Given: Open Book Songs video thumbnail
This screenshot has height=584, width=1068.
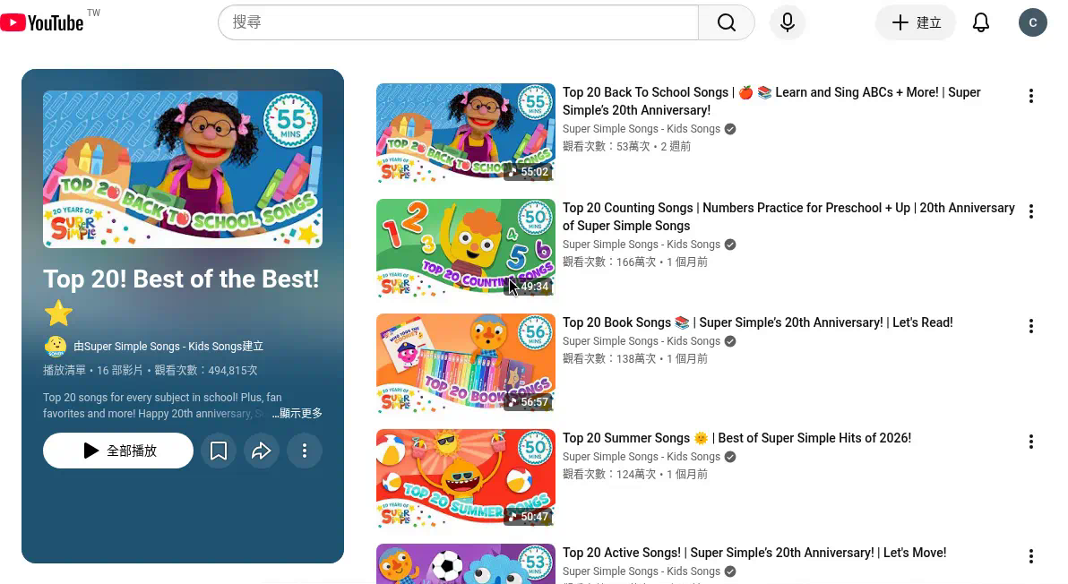Looking at the screenshot, I should [x=466, y=364].
